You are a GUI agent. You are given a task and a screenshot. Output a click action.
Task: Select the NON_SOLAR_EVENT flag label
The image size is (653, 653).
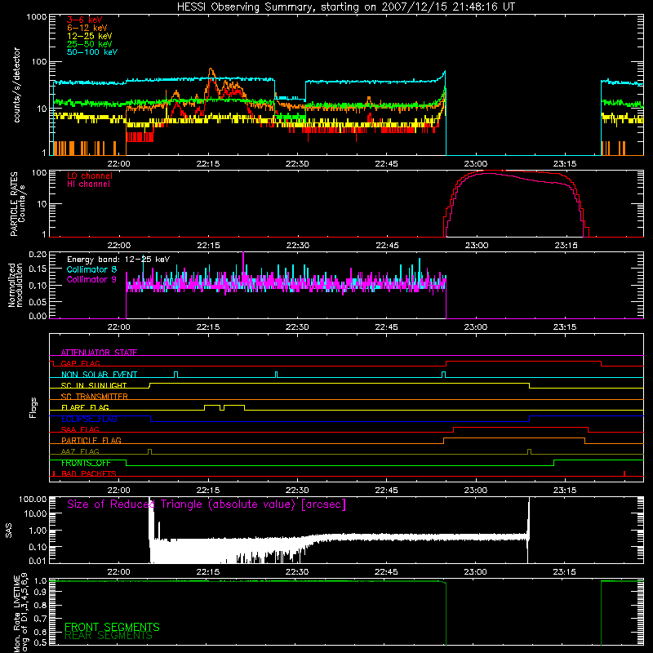coord(99,375)
